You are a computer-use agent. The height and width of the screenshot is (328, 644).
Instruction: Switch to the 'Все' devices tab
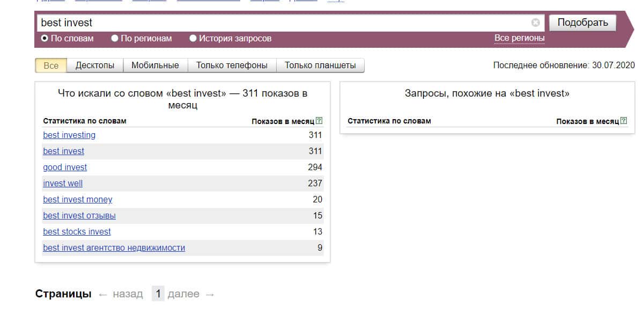pos(51,65)
